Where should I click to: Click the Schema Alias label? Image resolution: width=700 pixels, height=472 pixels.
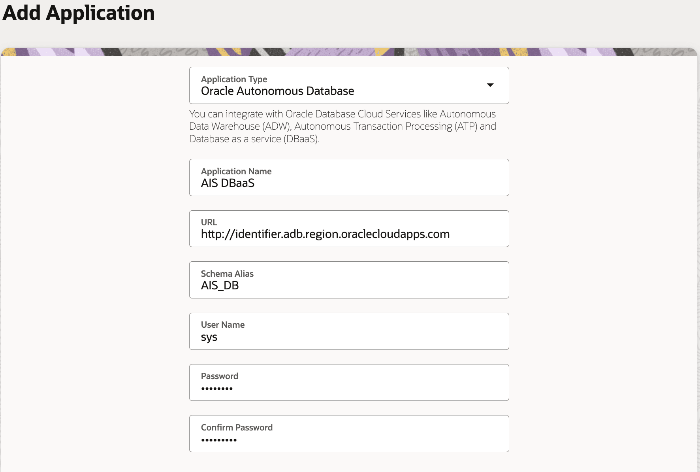point(227,273)
